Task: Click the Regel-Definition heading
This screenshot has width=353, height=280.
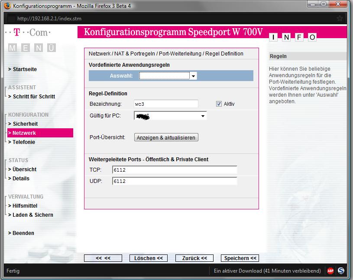Action: coord(108,94)
